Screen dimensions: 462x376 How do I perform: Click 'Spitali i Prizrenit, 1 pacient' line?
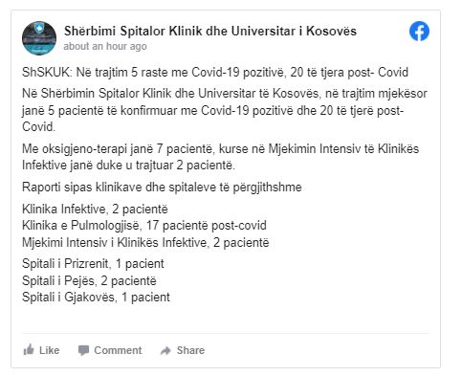point(93,264)
